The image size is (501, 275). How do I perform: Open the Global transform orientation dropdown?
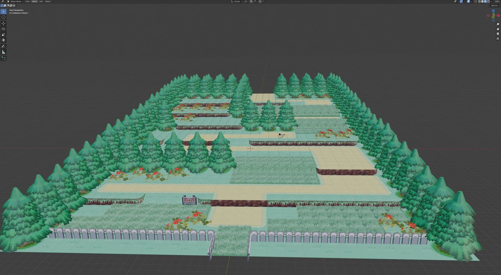tap(237, 2)
